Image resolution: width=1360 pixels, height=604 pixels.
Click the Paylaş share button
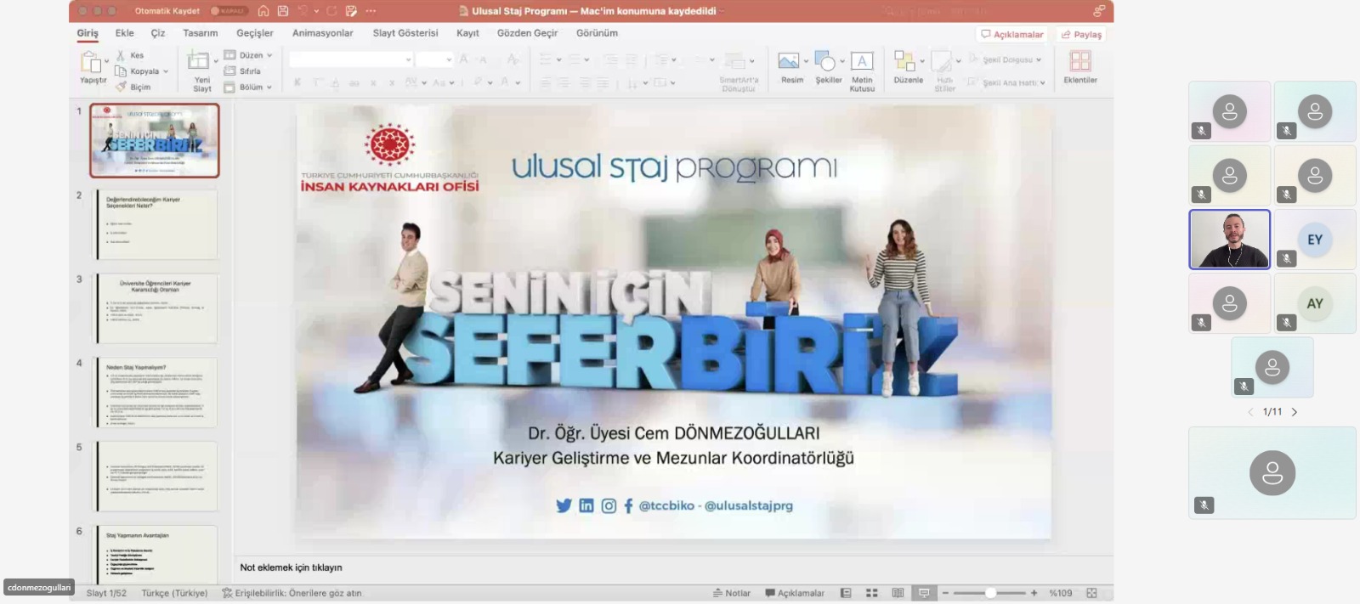tap(1081, 35)
